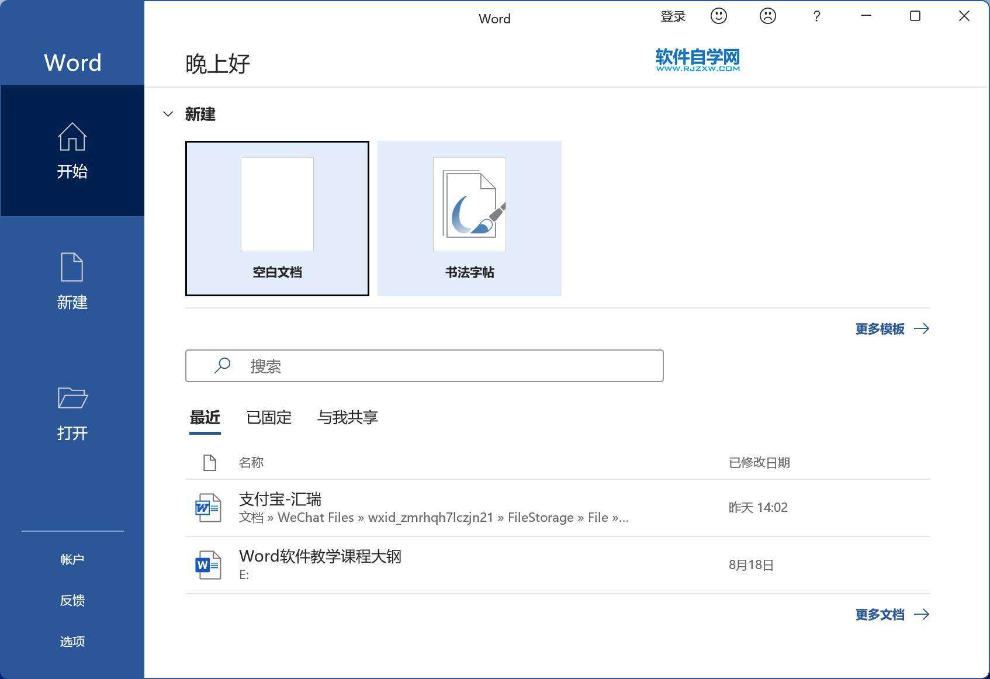Click the Word file icon for Word软件教学课程大钢
This screenshot has width=990, height=679.
[x=208, y=565]
